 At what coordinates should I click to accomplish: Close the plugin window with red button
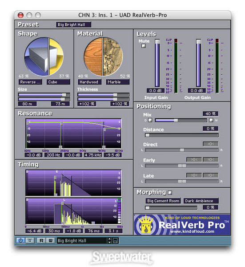point(20,15)
